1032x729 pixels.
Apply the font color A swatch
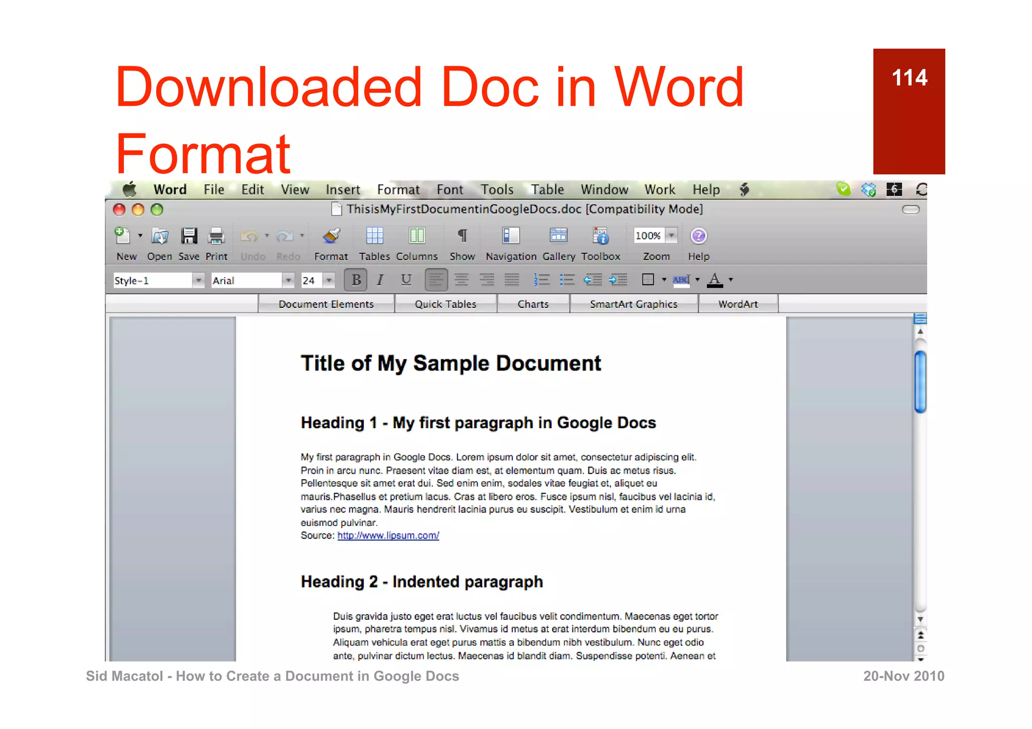click(715, 280)
